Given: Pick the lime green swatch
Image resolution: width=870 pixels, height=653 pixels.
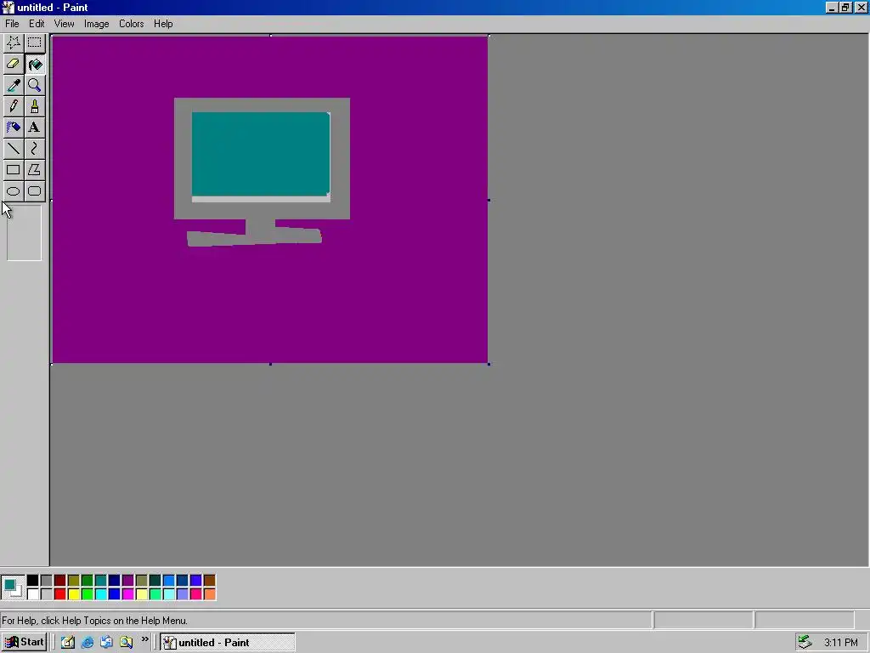Looking at the screenshot, I should pyautogui.click(x=88, y=594).
